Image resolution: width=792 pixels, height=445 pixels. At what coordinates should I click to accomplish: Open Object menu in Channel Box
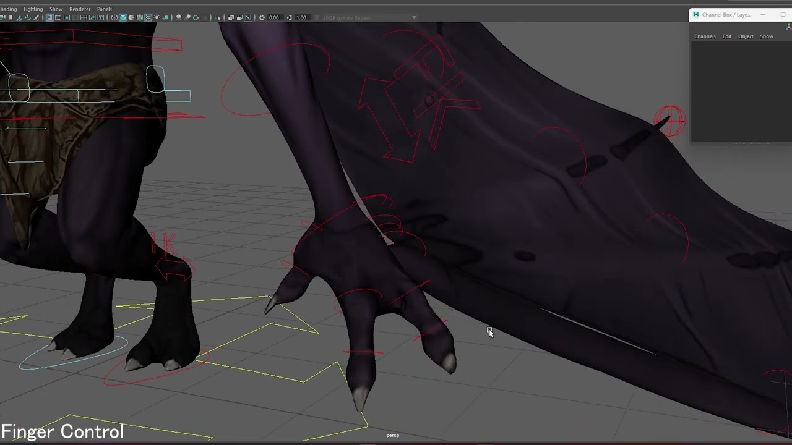point(746,36)
